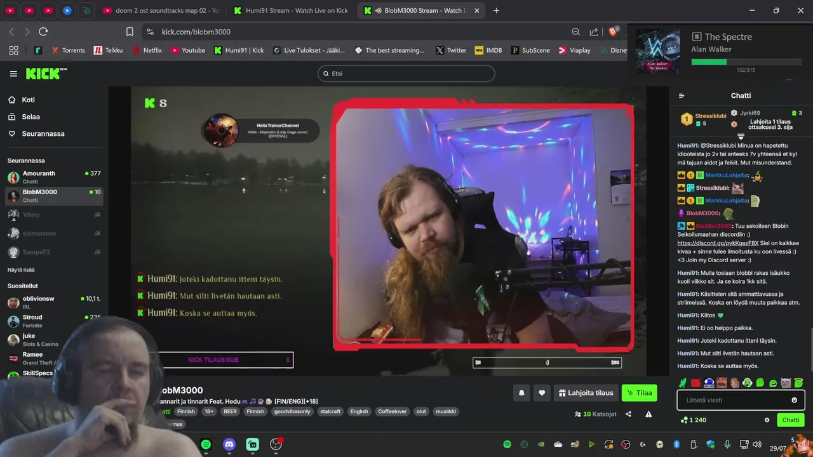813x457 pixels.
Task: Open chat settings gear icon
Action: tap(767, 420)
